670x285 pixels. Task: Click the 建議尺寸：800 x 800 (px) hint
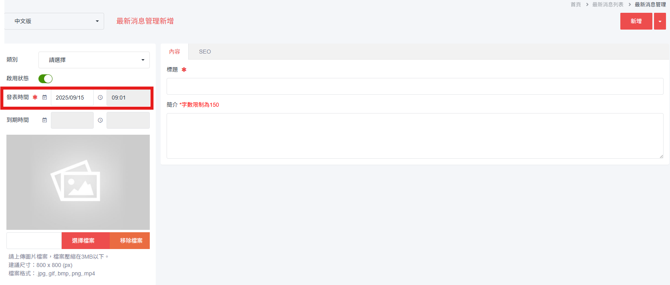40,265
